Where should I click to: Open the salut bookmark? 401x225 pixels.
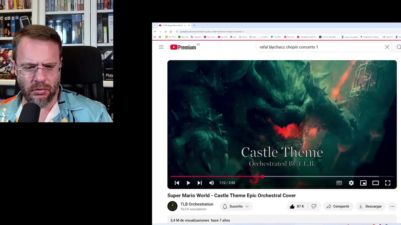[253, 37]
